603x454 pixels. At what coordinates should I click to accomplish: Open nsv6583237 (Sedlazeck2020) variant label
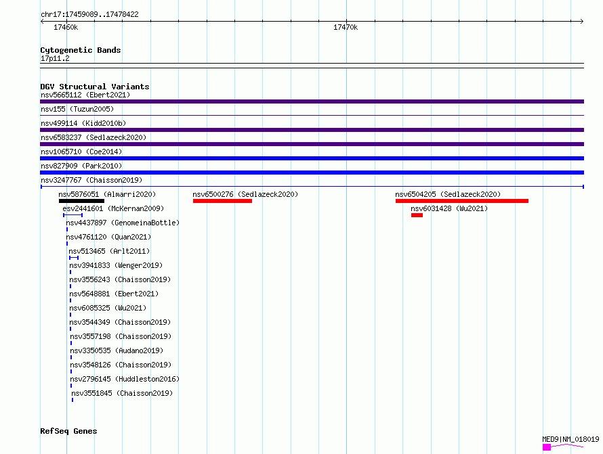[93, 137]
